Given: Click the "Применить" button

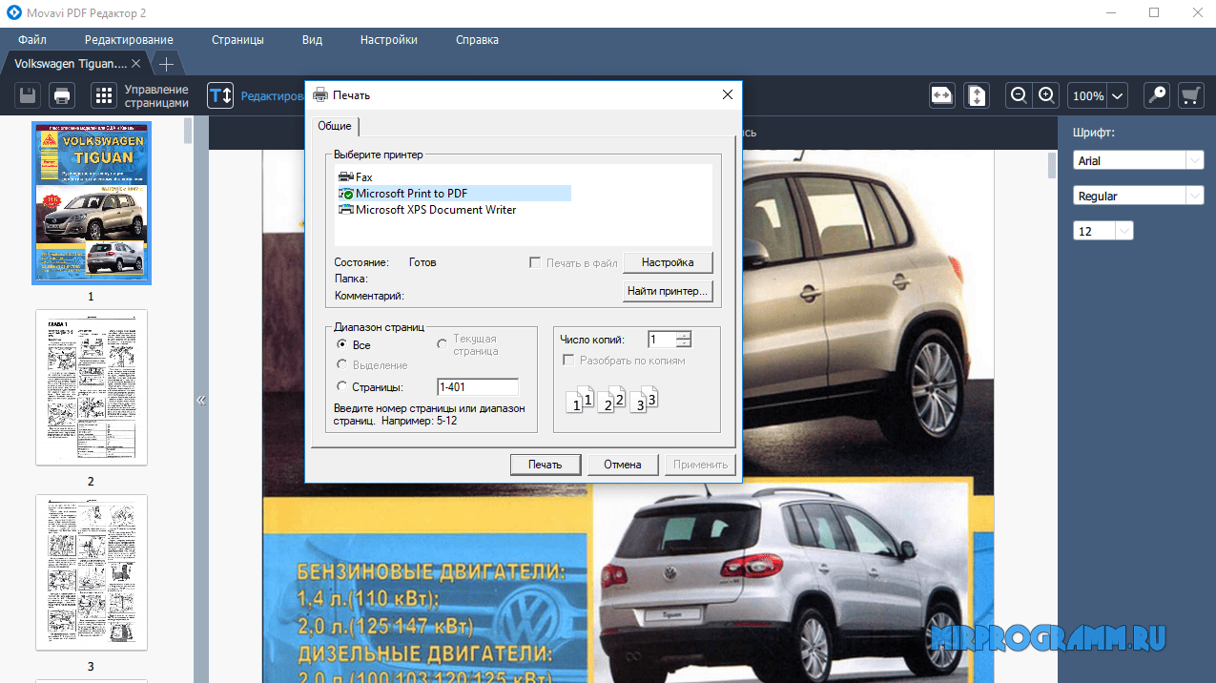Looking at the screenshot, I should coord(701,465).
